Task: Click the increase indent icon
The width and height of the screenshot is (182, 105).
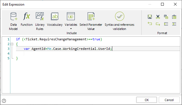Action: (x=174, y=24)
